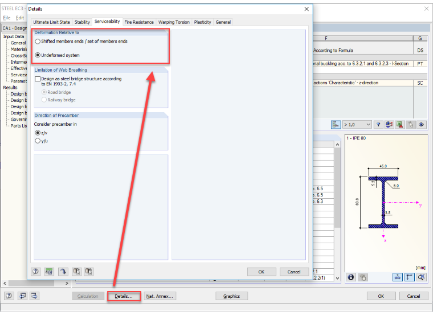Image resolution: width=433 pixels, height=315 pixels.
Task: Switch to Ultimate Limit State tab
Action: (52, 22)
